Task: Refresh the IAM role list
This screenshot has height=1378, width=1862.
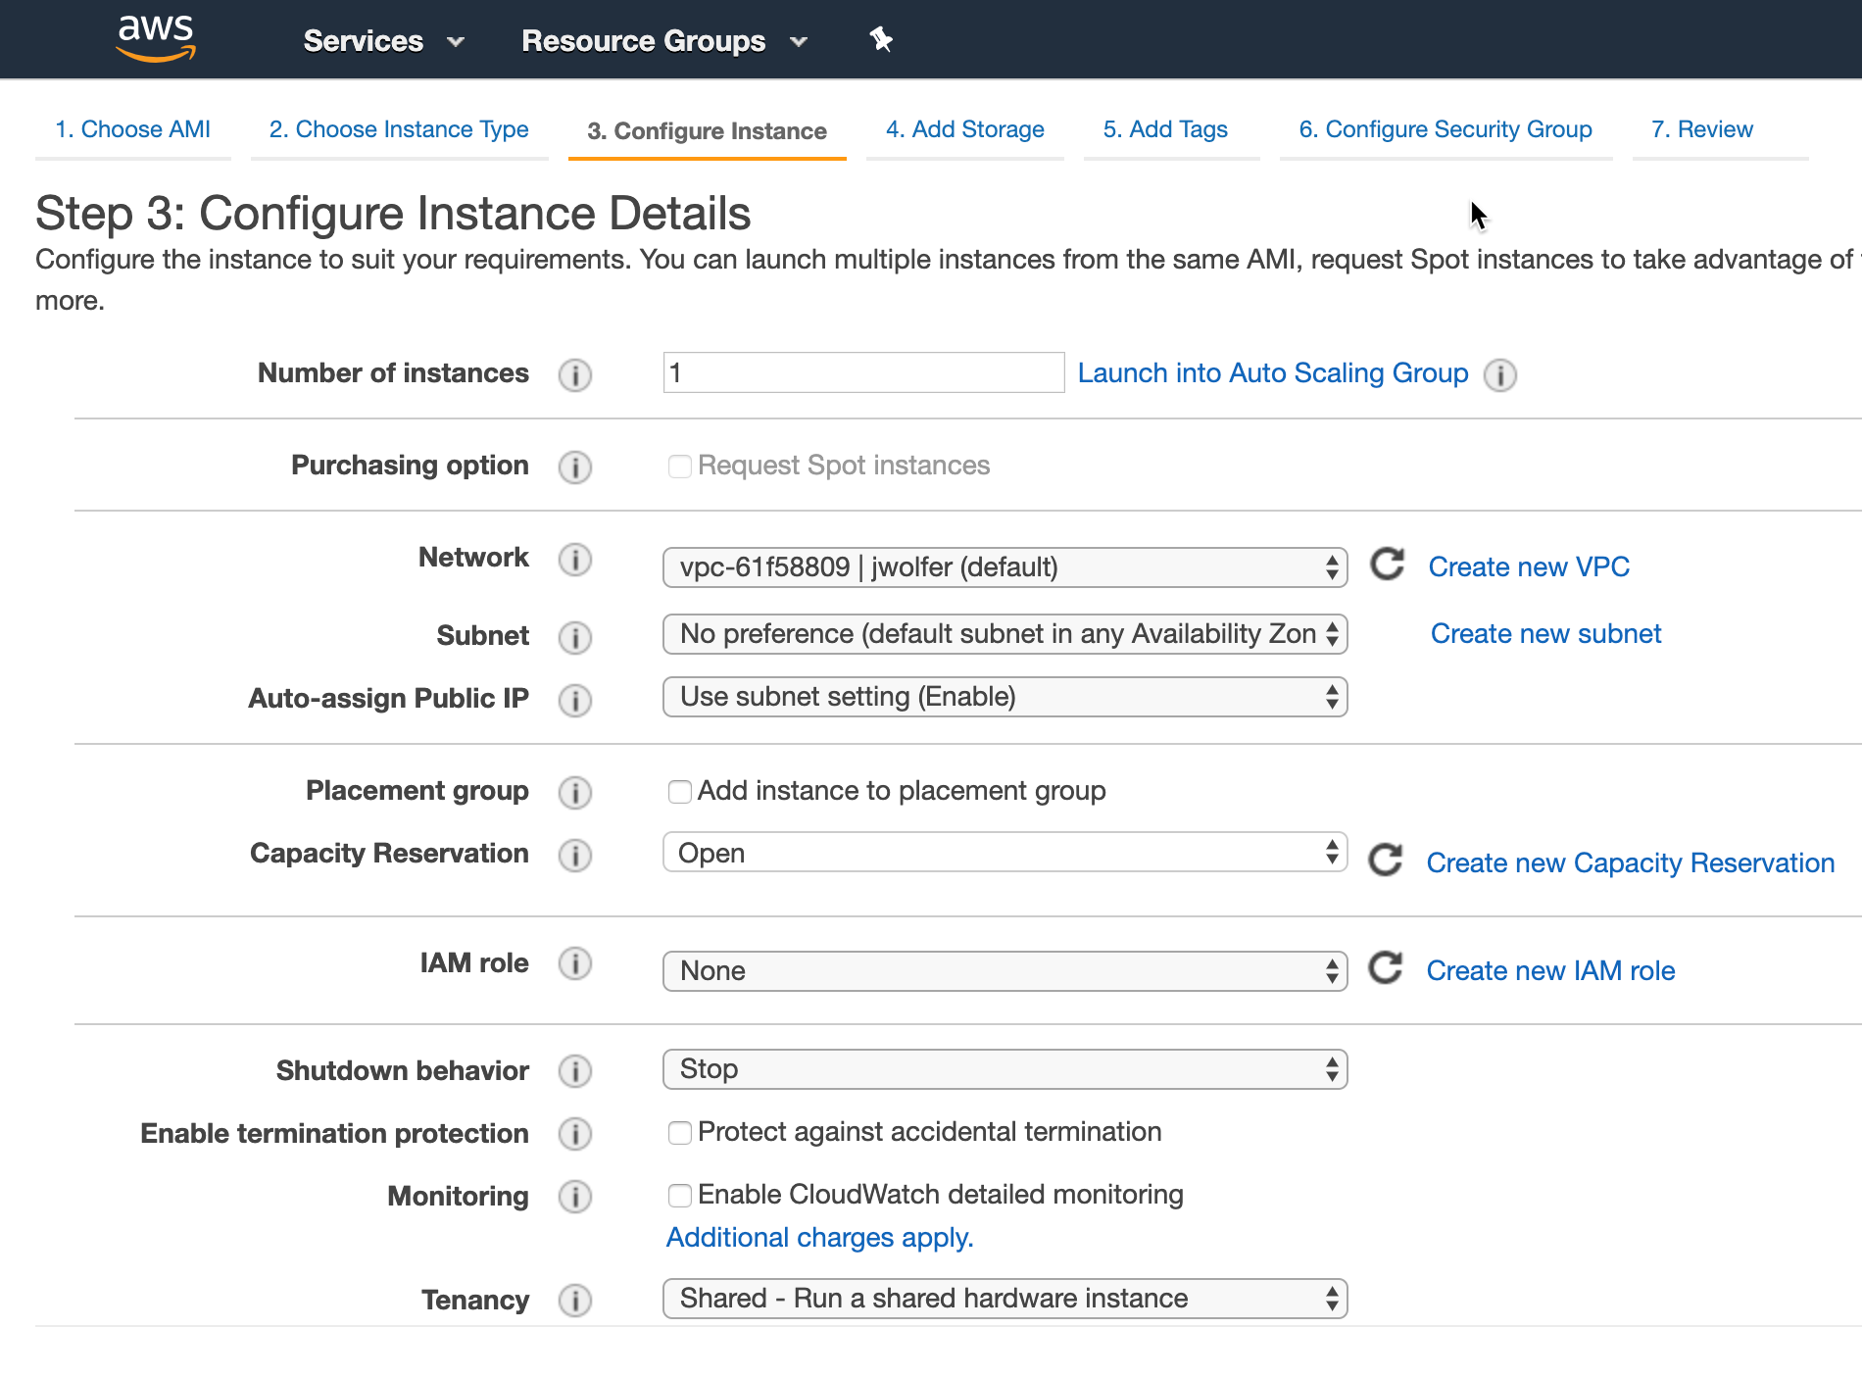Action: (x=1386, y=967)
